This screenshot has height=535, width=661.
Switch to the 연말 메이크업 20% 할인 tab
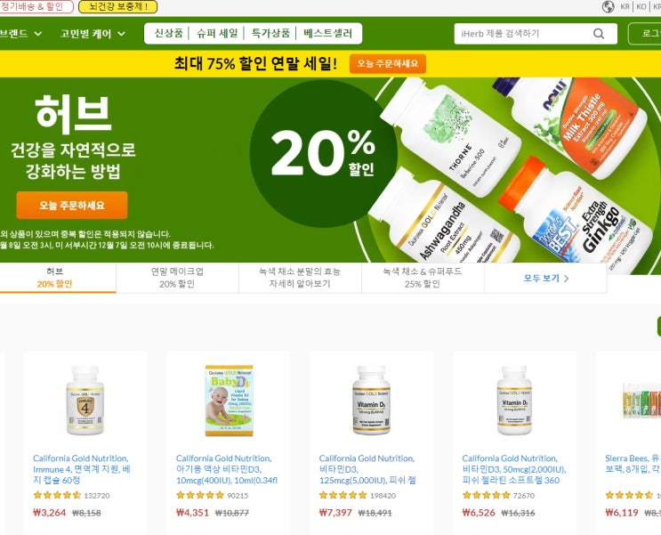tap(177, 278)
